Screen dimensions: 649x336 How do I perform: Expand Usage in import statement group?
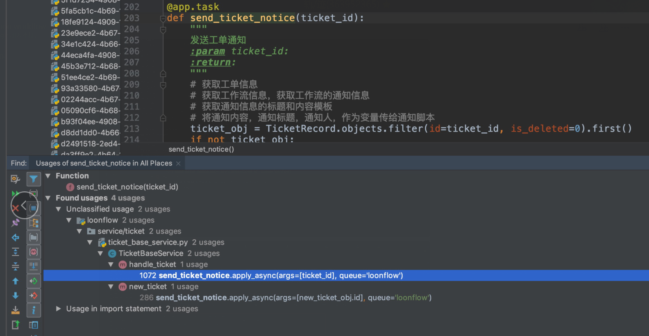59,309
